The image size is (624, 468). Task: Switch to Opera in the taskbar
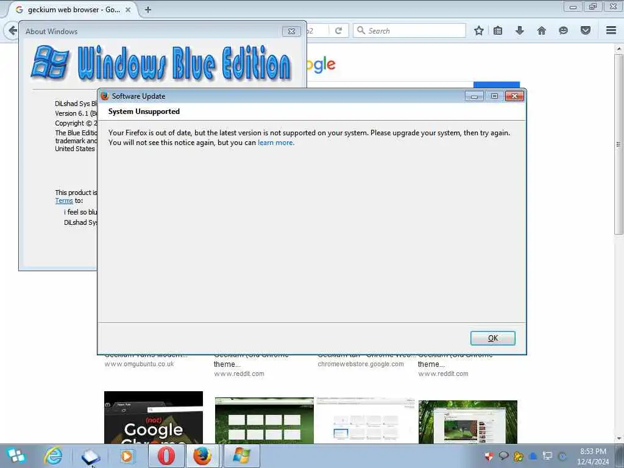click(x=166, y=456)
